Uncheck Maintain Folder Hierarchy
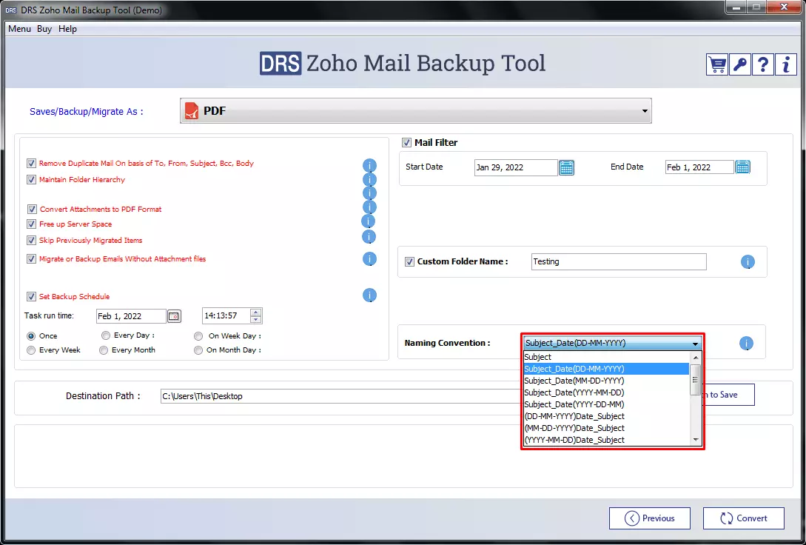Screen dimensions: 806x545 tap(31, 180)
